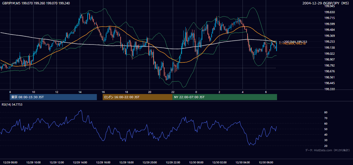
Task: Click price axis label 198.561
Action: click(x=330, y=77)
